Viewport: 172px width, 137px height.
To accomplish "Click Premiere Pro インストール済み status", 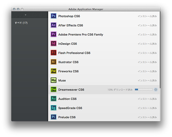I will click(147, 35).
